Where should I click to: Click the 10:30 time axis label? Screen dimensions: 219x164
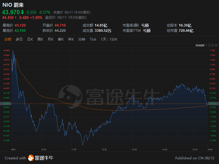click(x=44, y=150)
